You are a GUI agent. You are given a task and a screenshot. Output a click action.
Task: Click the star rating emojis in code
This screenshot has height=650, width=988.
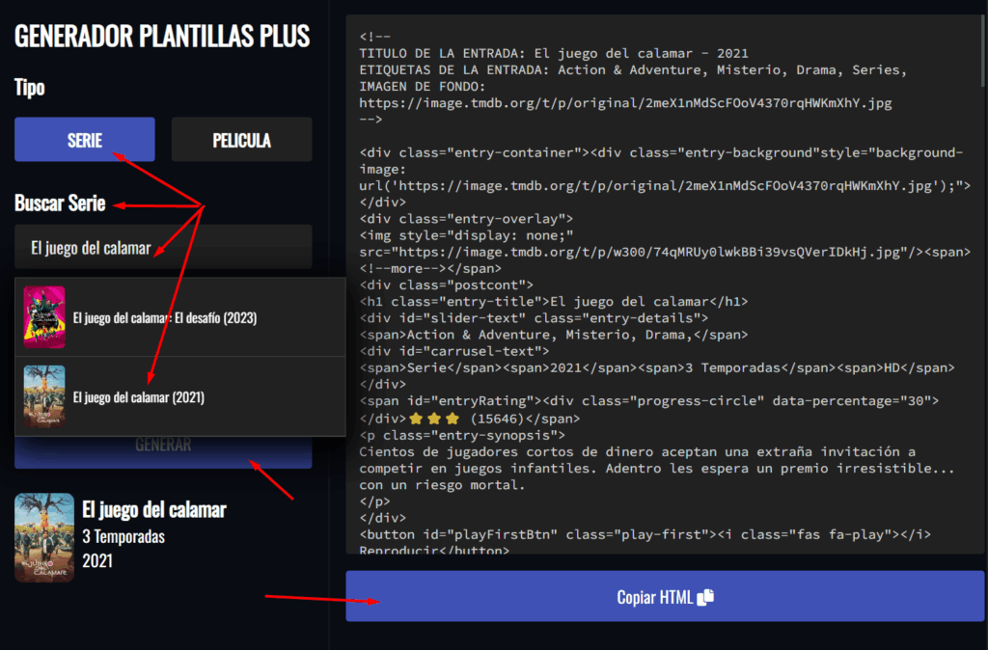pos(434,419)
